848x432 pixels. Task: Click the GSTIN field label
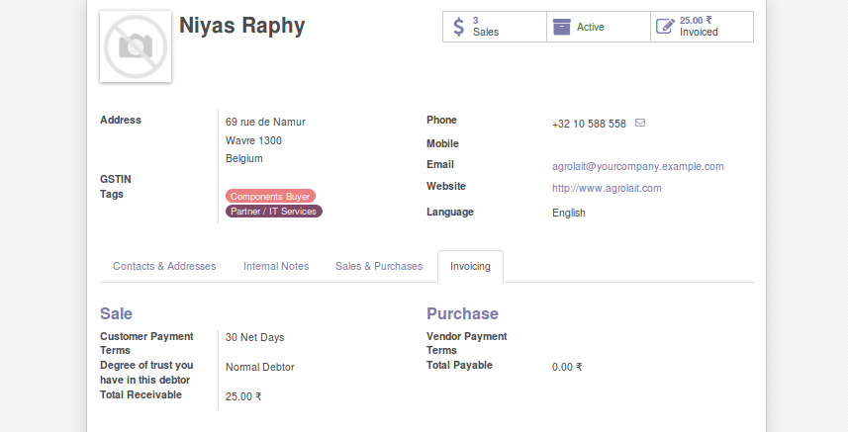click(115, 179)
